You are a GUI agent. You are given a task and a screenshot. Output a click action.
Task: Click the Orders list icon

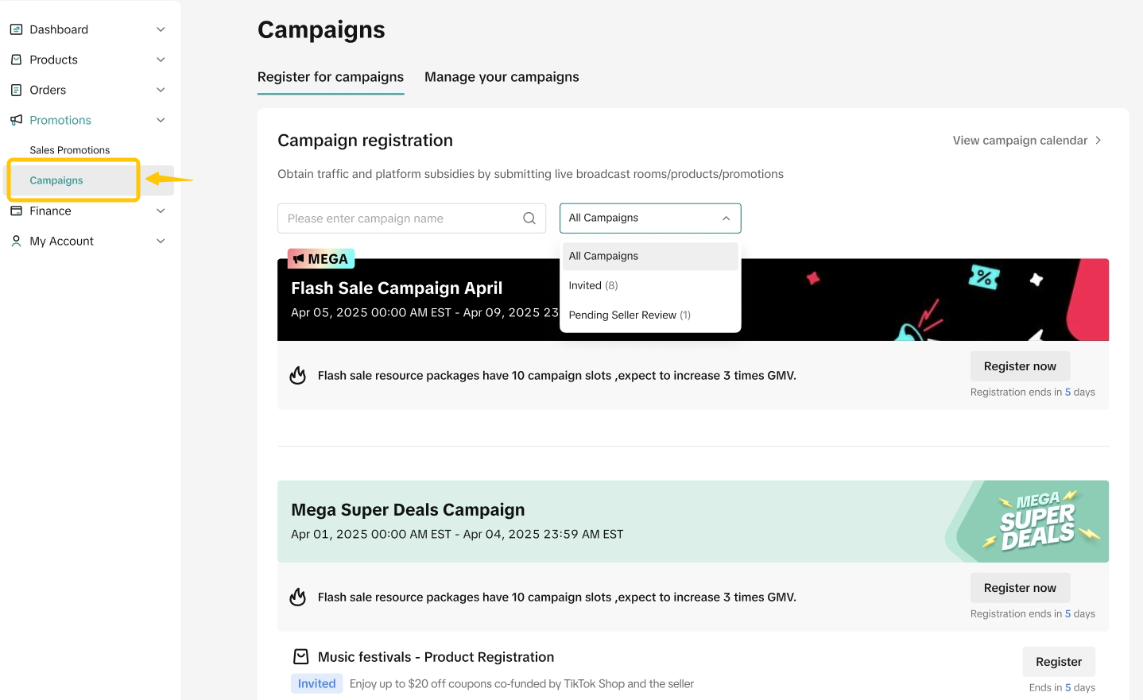16,90
